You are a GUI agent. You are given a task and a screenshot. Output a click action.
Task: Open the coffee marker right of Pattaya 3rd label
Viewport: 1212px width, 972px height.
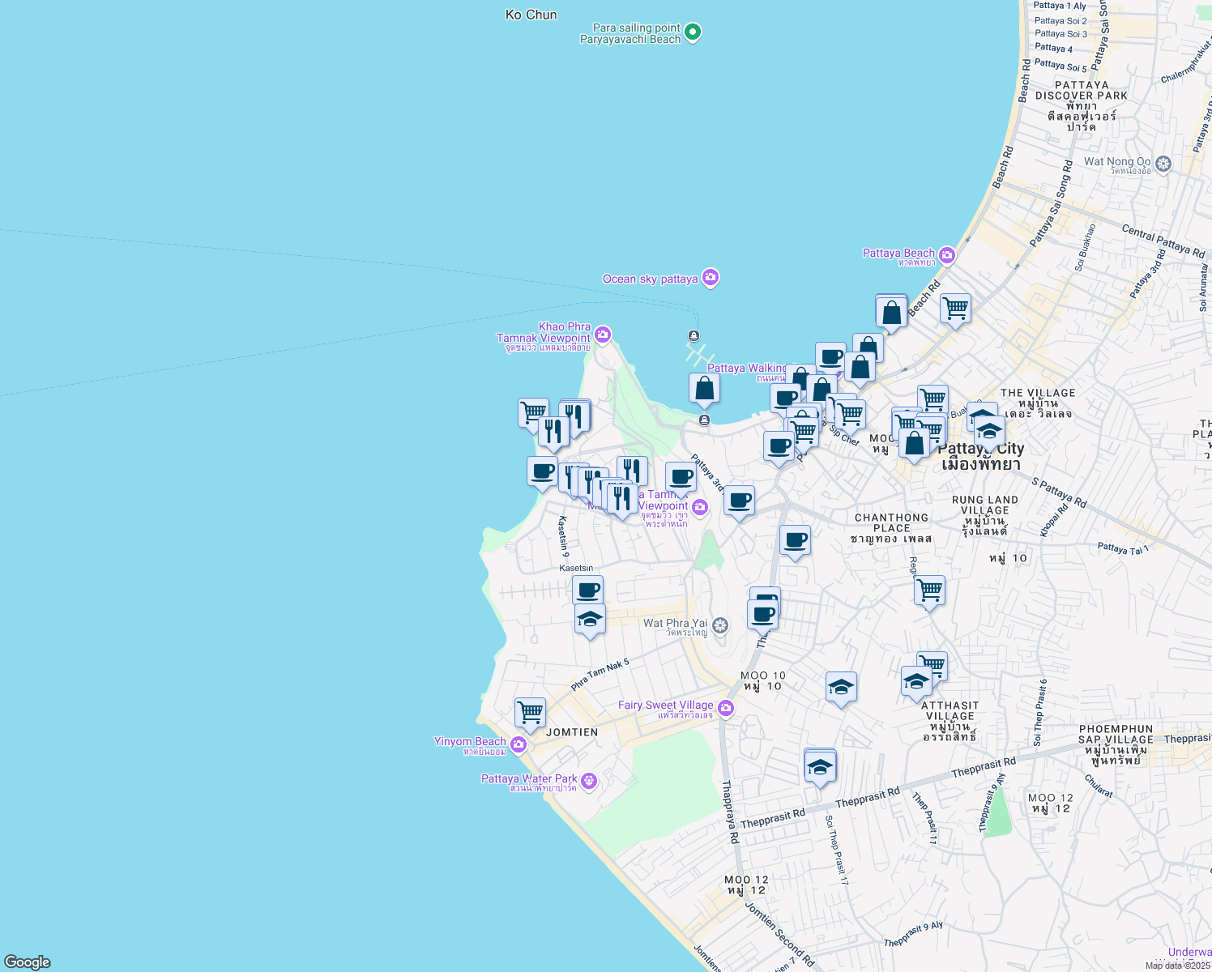(739, 502)
